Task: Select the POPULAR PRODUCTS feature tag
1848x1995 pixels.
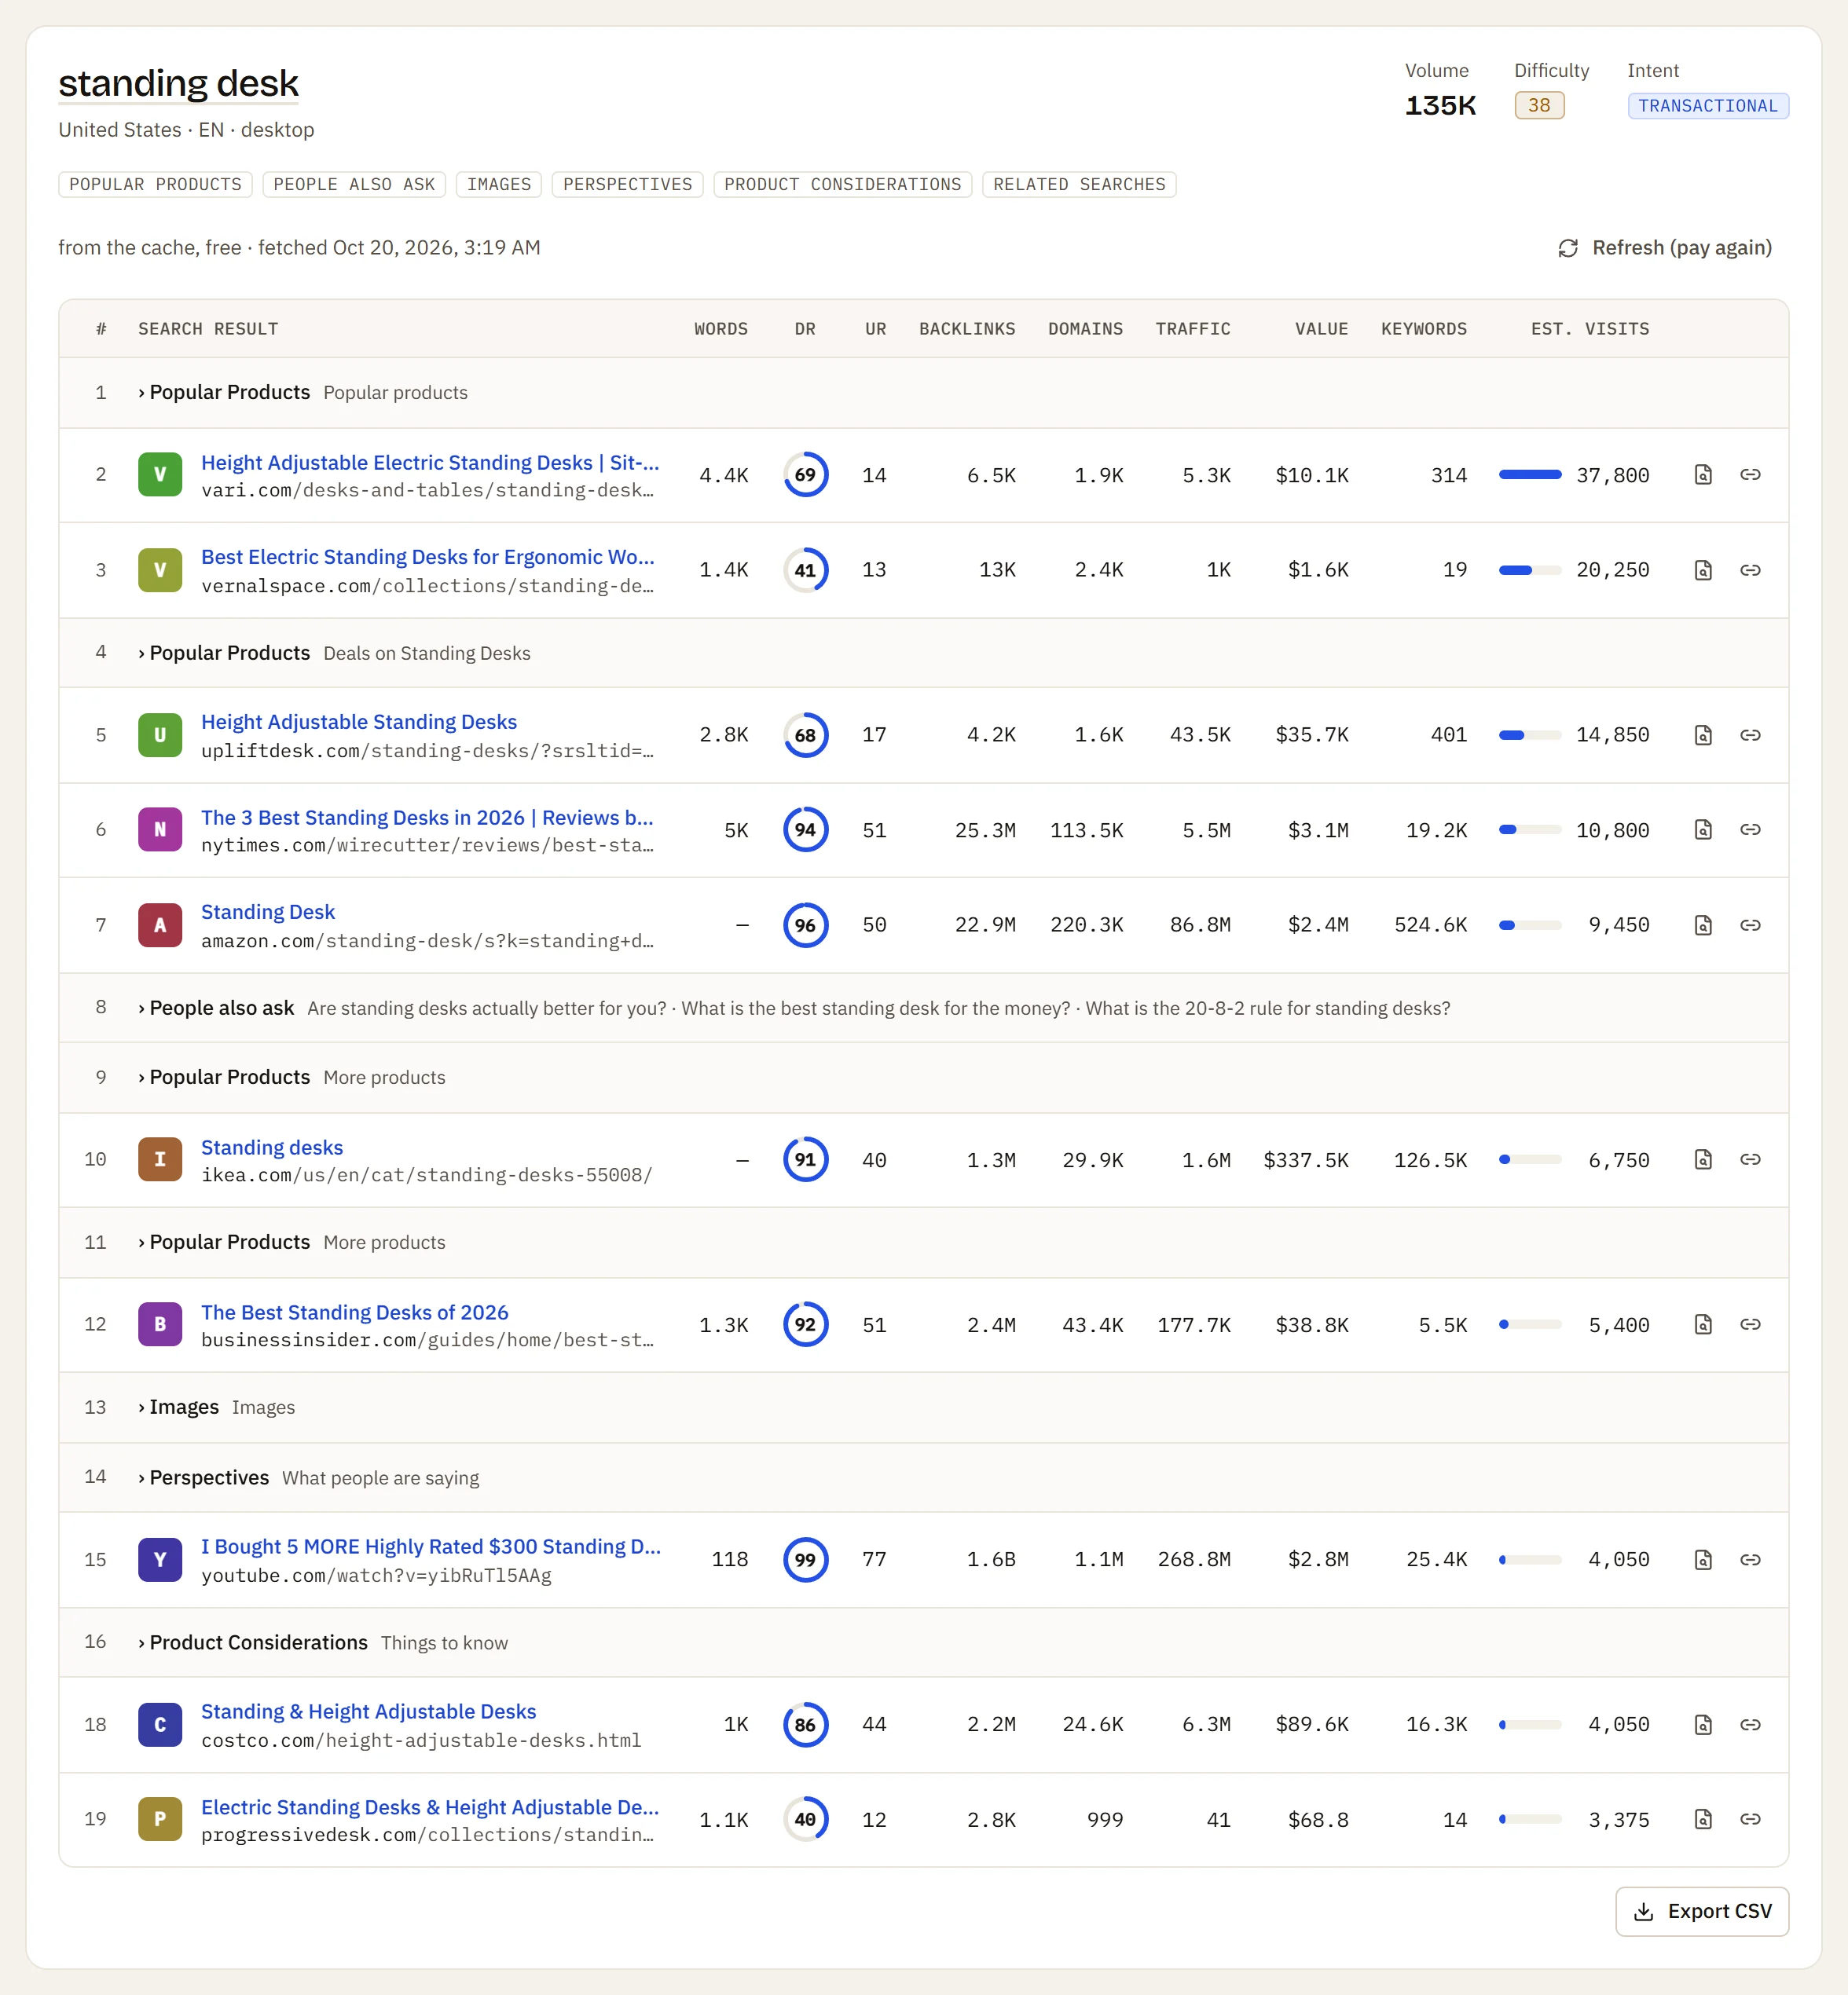Action: (155, 184)
